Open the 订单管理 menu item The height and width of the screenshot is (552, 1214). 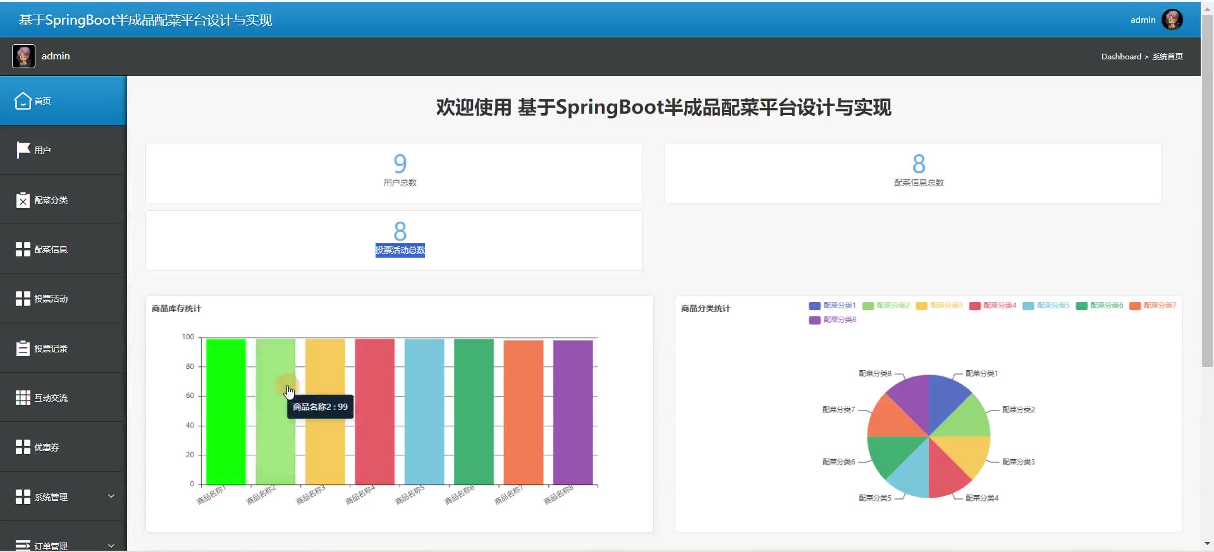click(x=51, y=546)
